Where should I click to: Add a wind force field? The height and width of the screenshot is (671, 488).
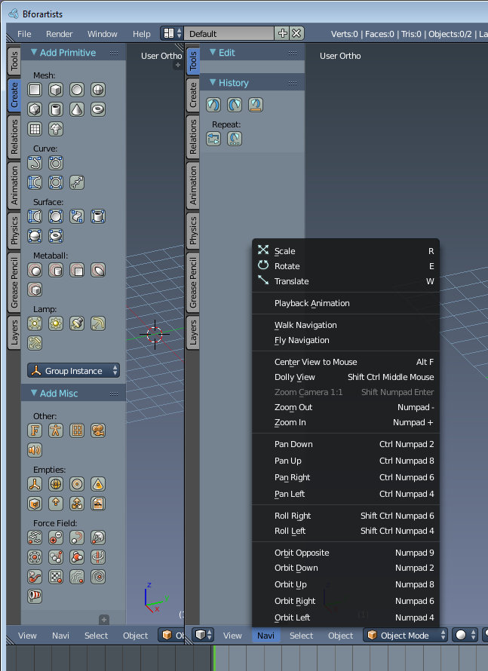point(35,596)
